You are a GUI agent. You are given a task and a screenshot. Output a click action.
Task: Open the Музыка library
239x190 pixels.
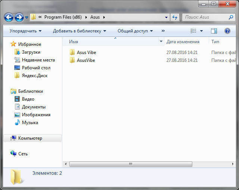(30, 123)
